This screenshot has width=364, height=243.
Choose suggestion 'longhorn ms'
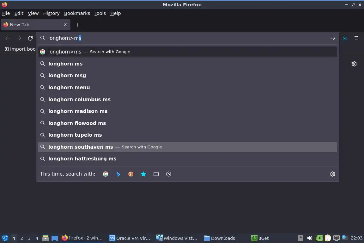click(x=188, y=64)
